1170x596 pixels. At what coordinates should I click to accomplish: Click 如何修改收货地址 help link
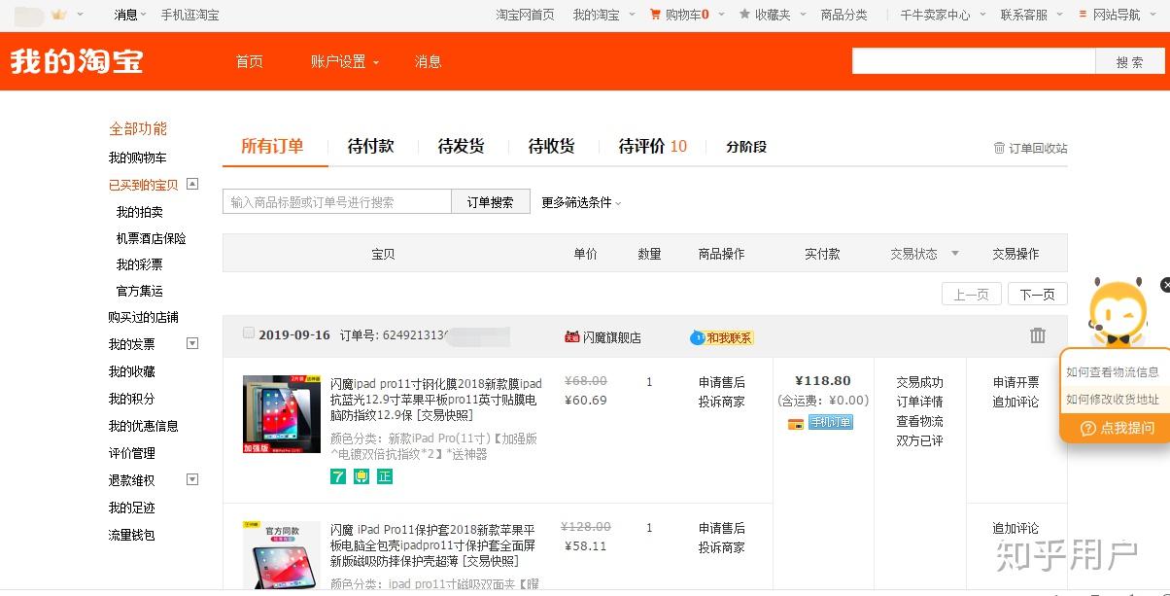pos(1113,399)
